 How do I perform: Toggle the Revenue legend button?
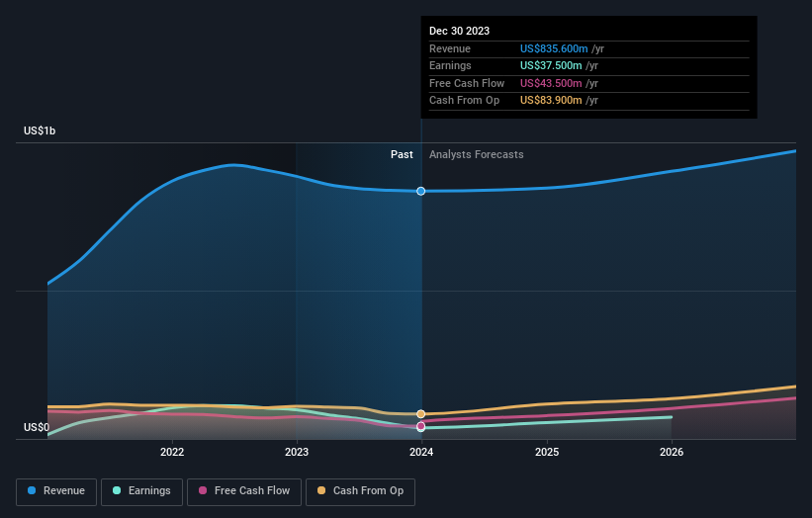pos(56,491)
